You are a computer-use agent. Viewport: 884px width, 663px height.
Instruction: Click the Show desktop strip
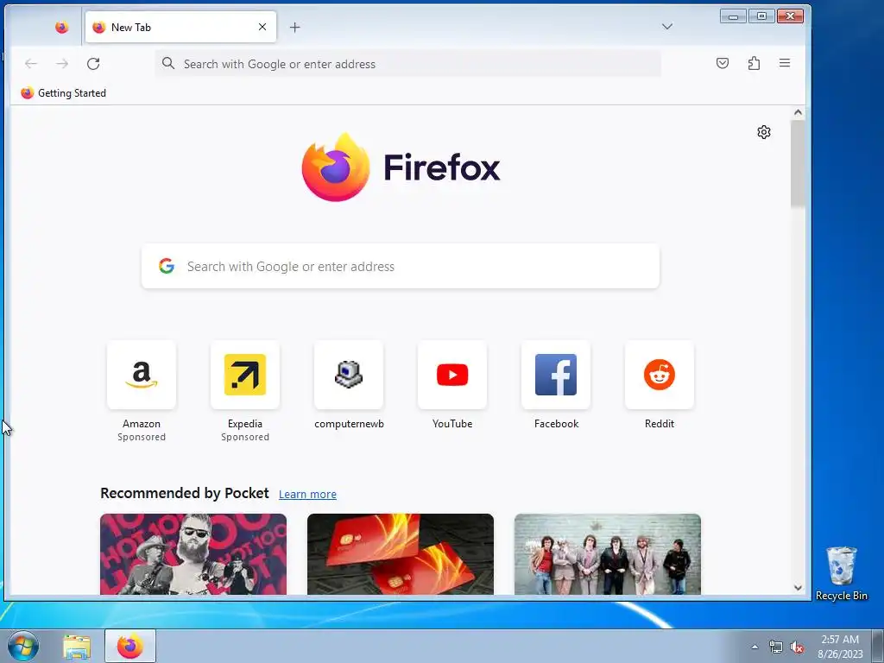(878, 646)
